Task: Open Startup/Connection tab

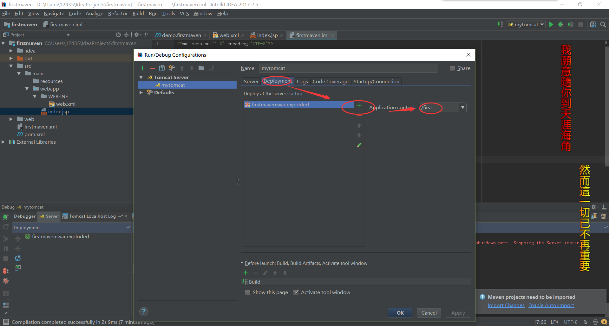Action: [376, 81]
